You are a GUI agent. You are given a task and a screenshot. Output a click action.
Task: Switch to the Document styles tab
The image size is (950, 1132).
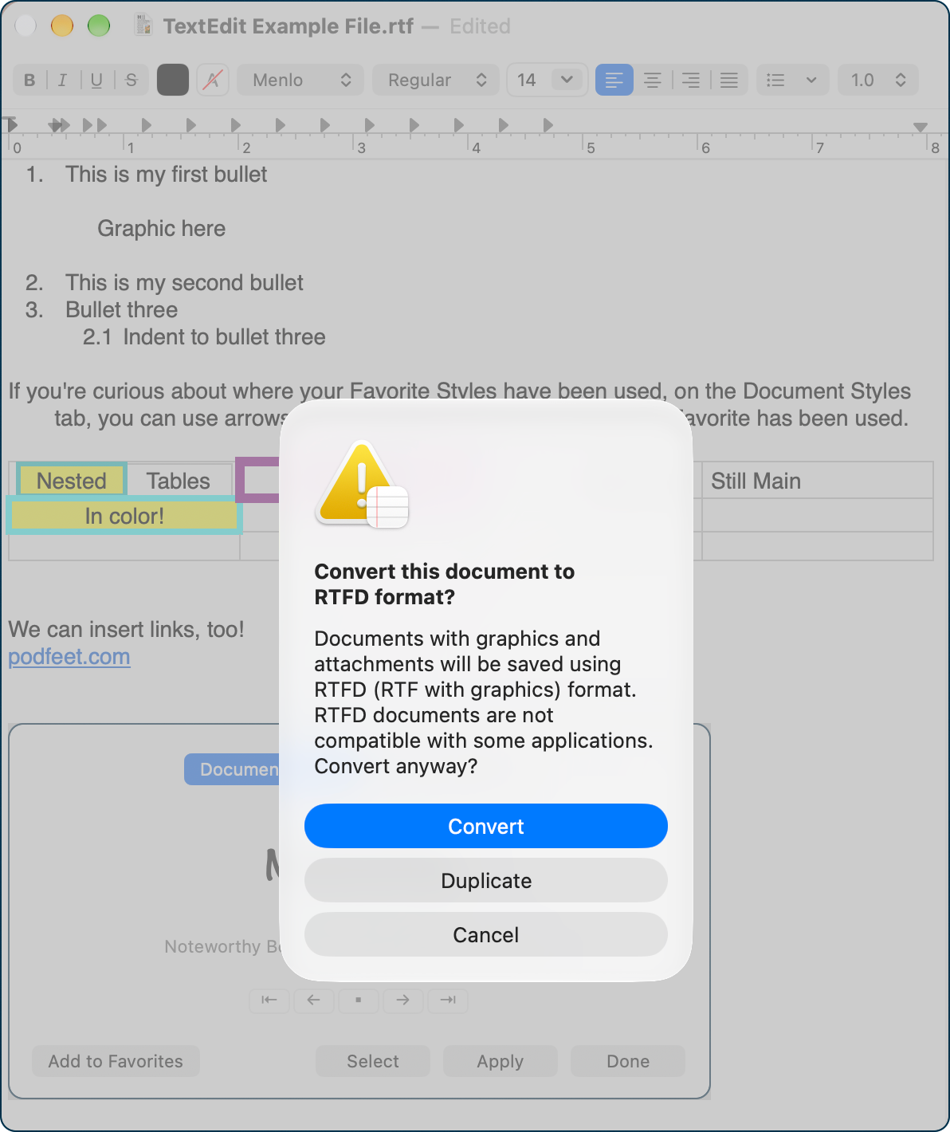pyautogui.click(x=233, y=769)
